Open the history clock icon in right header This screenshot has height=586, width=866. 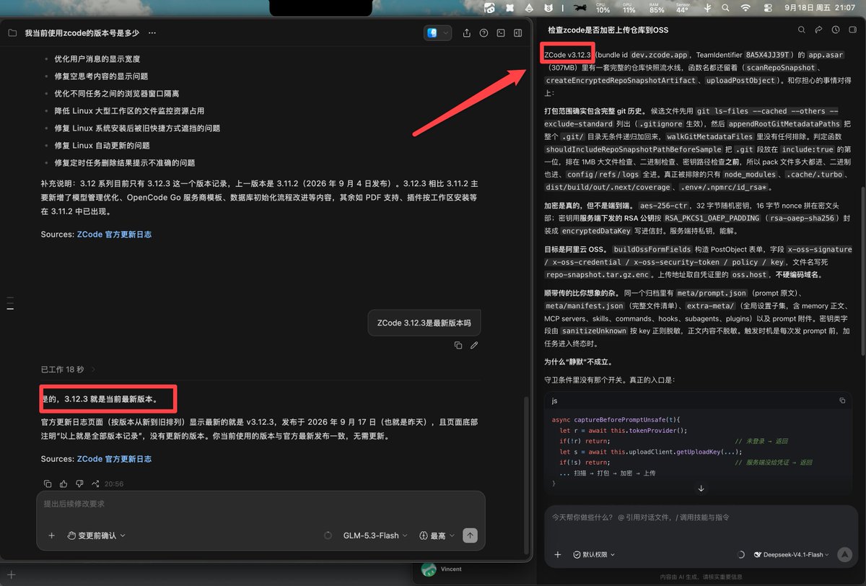835,30
